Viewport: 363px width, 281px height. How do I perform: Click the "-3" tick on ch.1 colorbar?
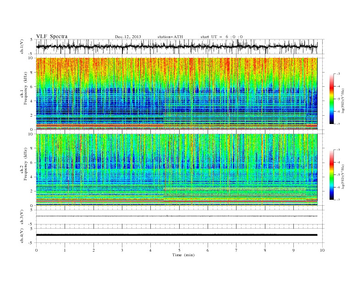tap(338, 74)
